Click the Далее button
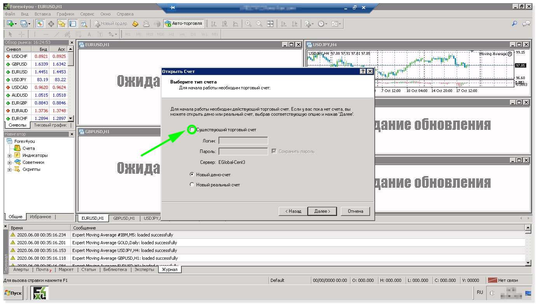Screen dimensions: 536x304 click(322, 211)
